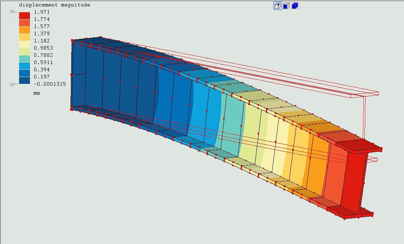Click the orange 1.577 legend color band
This screenshot has width=404, height=244.
(24, 30)
